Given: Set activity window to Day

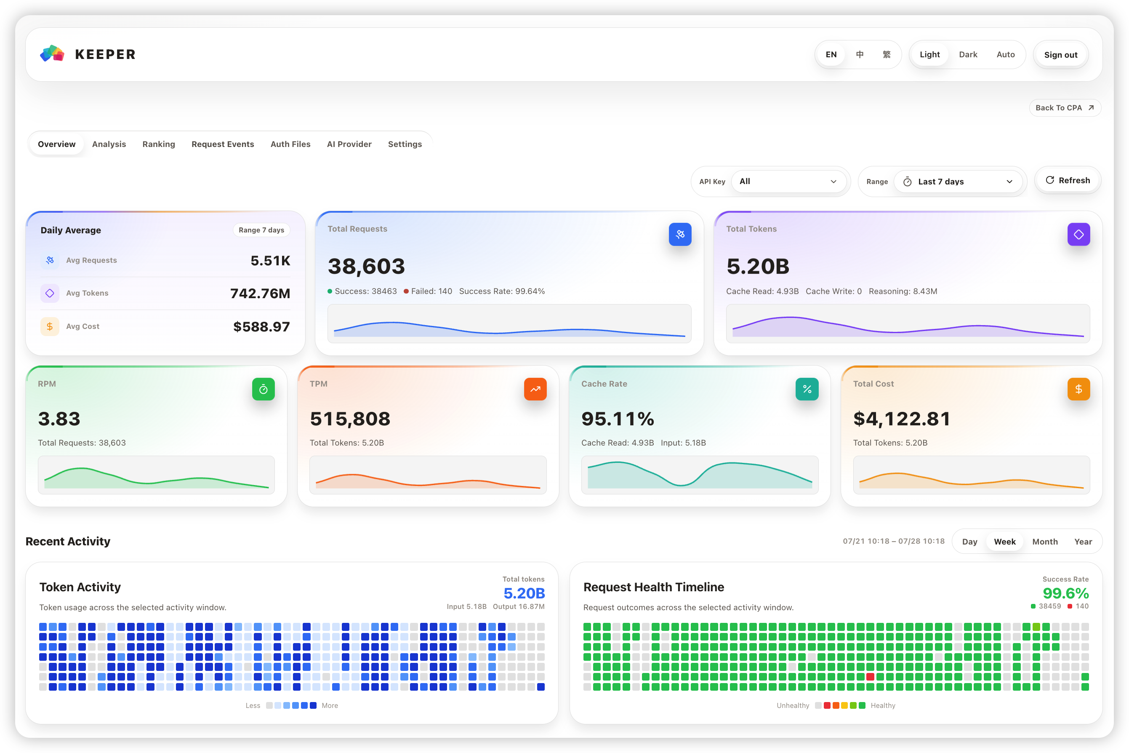Looking at the screenshot, I should (x=969, y=541).
